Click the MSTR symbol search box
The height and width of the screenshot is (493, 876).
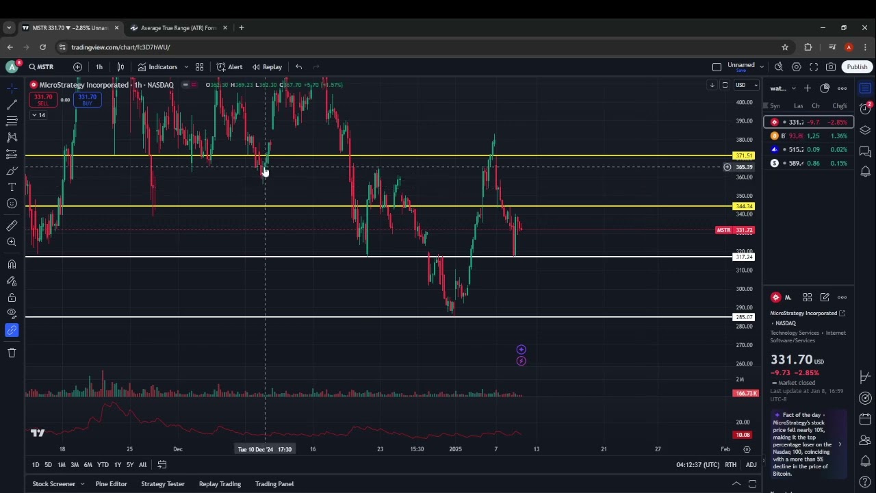(x=42, y=67)
